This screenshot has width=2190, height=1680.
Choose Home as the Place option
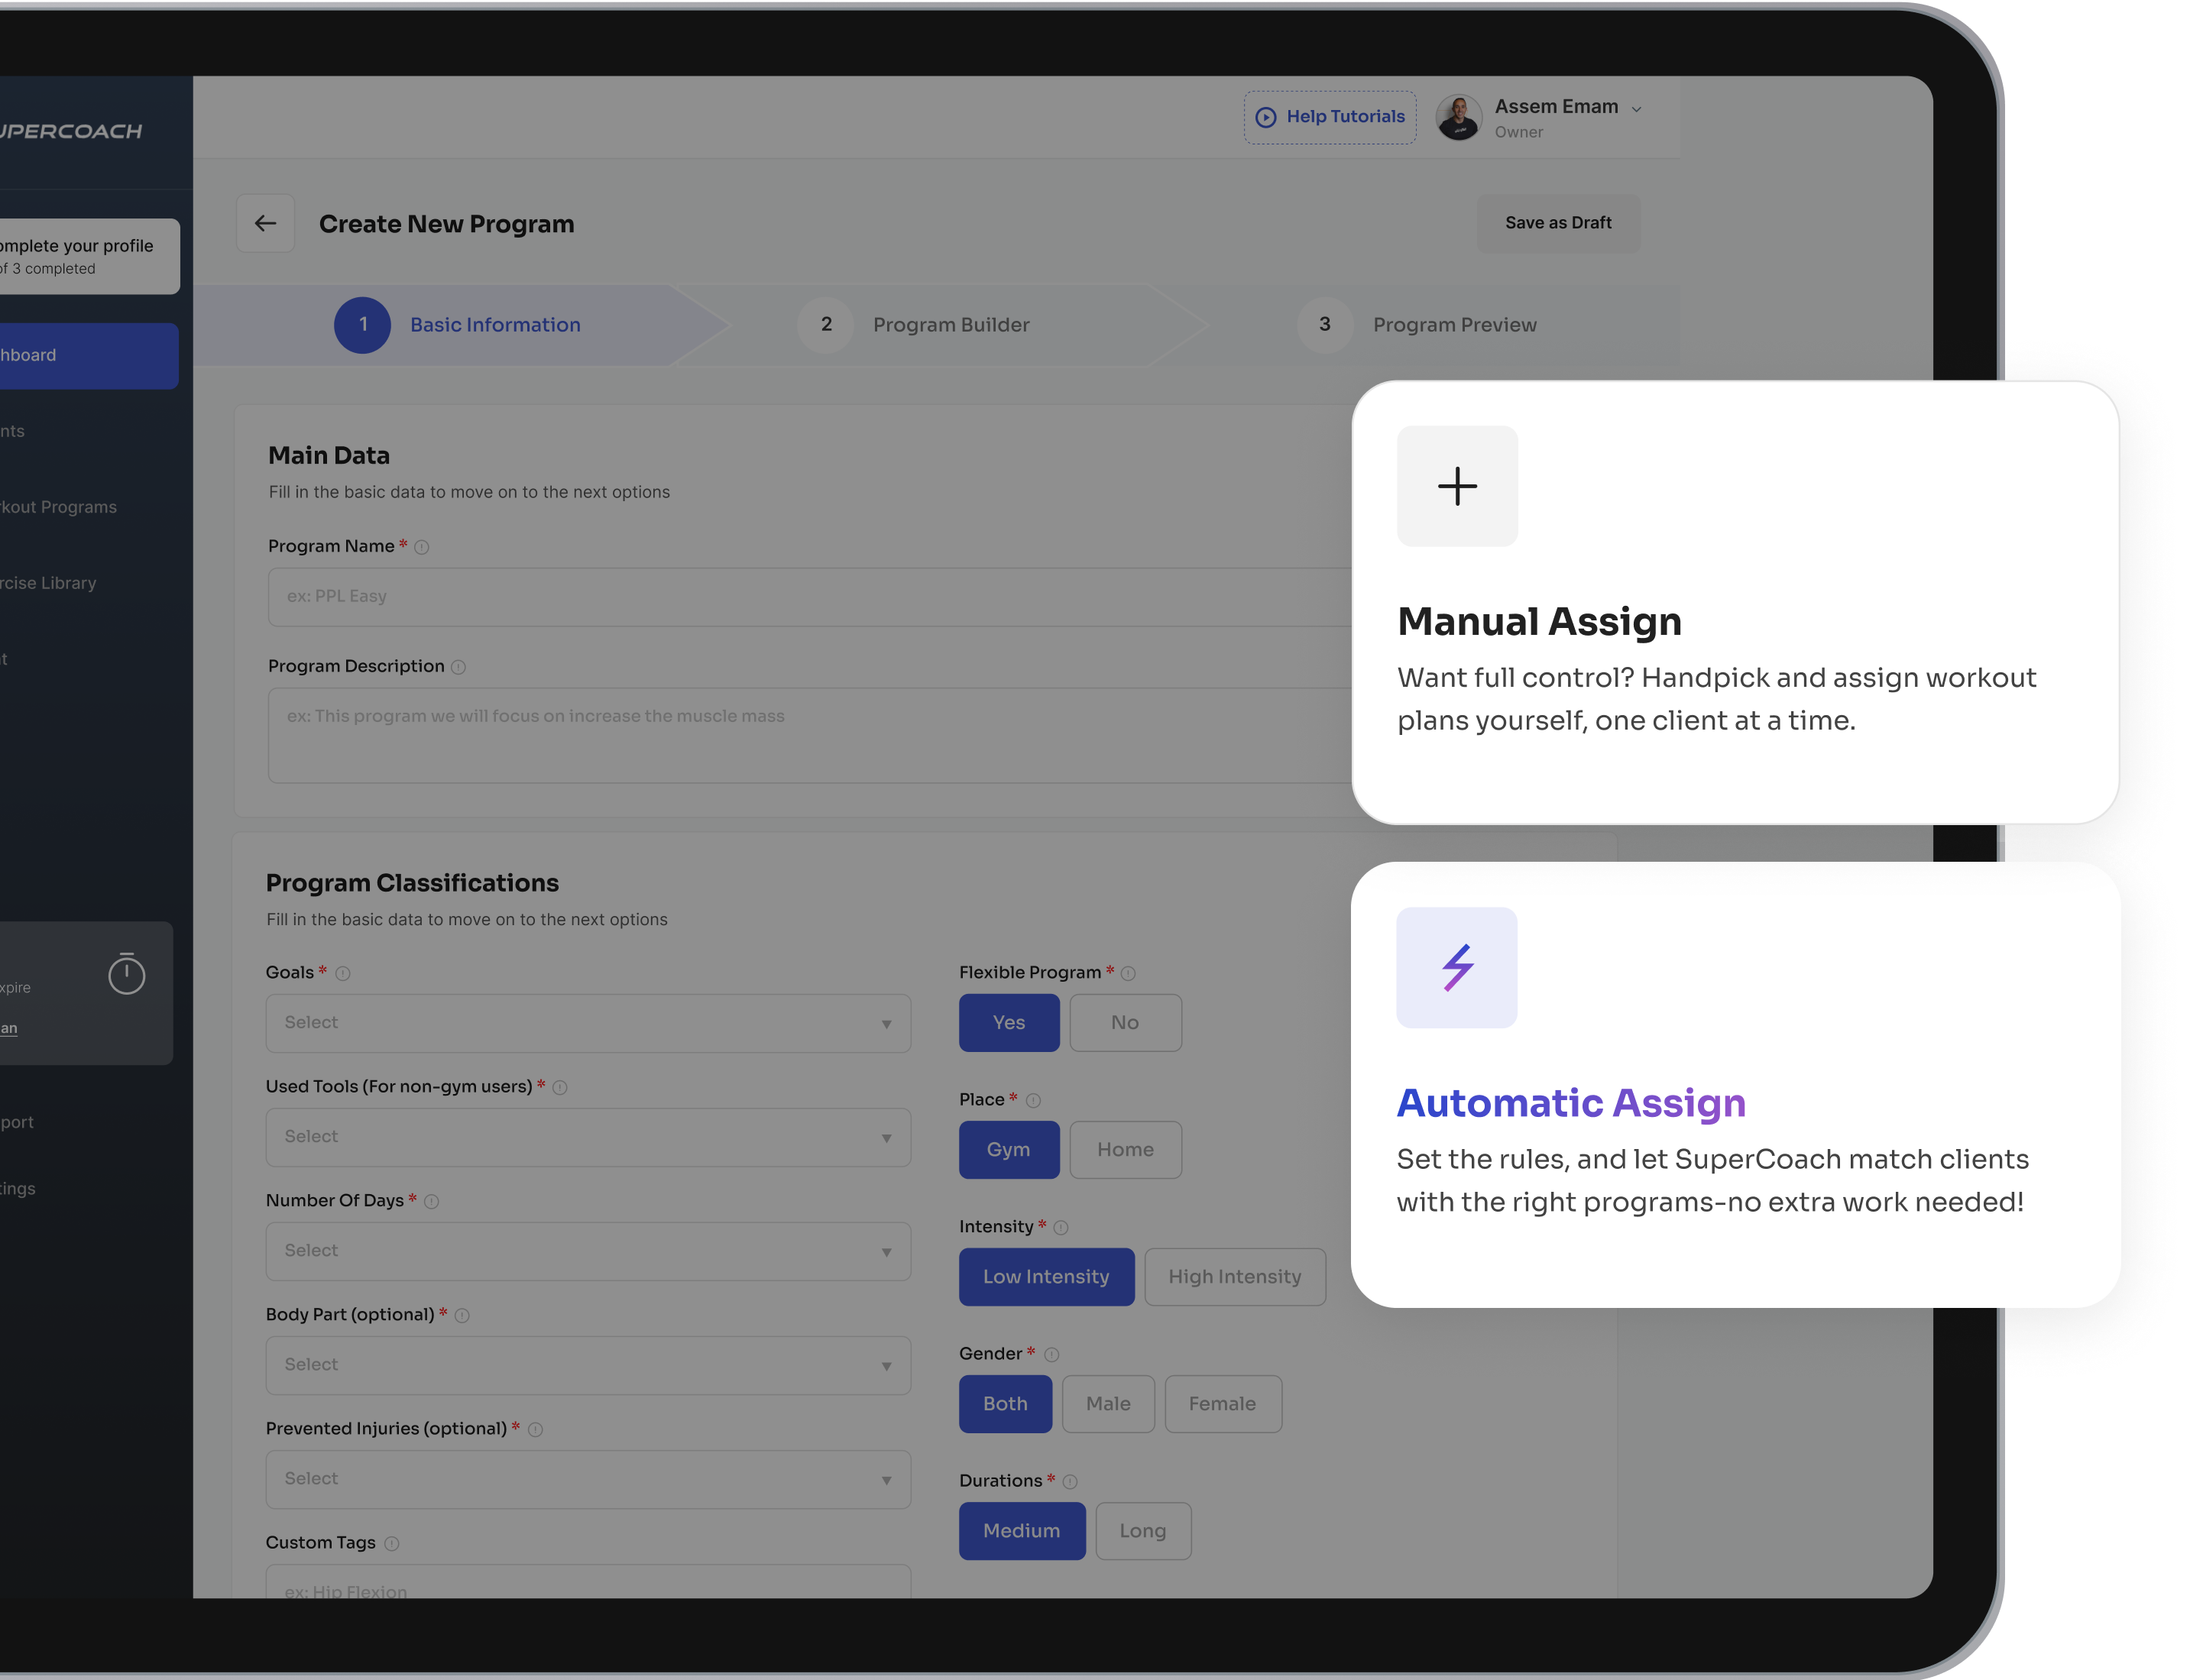(1125, 1149)
